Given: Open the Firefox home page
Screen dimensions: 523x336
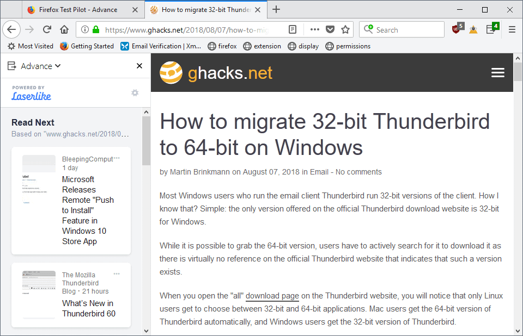Looking at the screenshot, I should click(x=64, y=30).
